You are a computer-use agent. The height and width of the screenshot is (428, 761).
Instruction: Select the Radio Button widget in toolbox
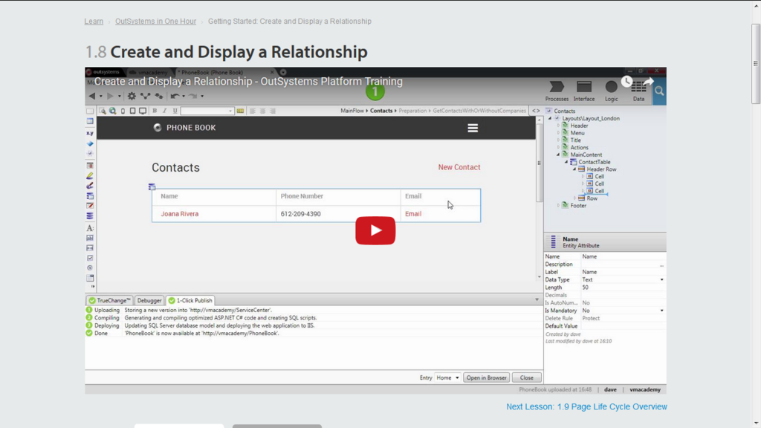tap(90, 267)
